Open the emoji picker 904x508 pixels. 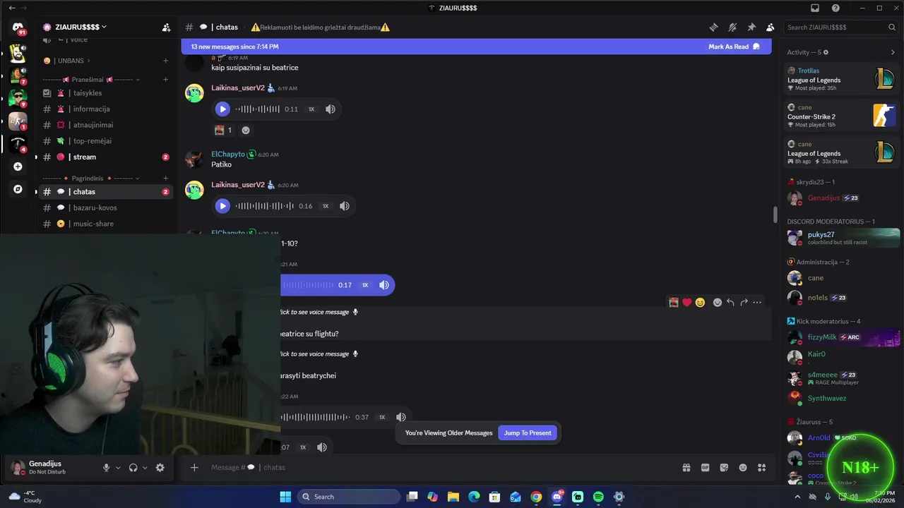[x=743, y=467]
